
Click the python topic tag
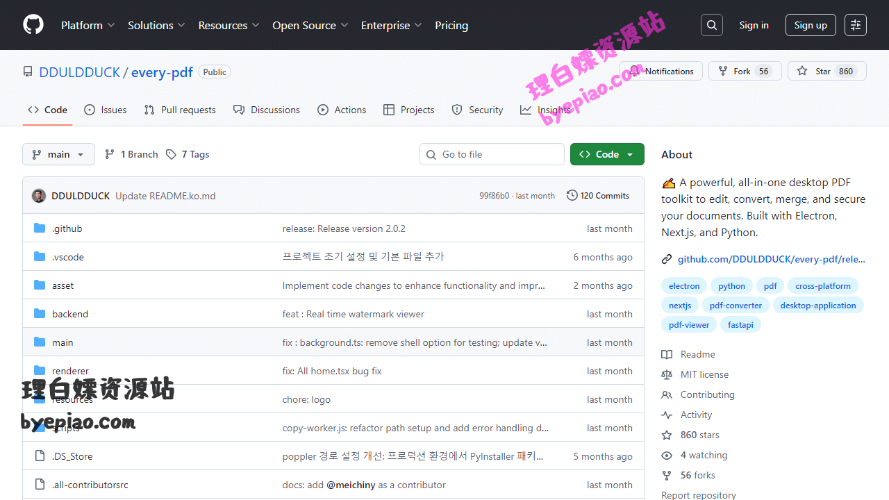click(x=732, y=286)
